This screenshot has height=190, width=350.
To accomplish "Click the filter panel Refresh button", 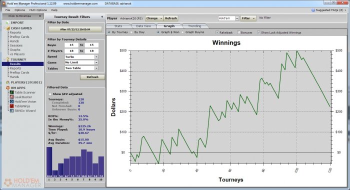I will pyautogui.click(x=92, y=77).
